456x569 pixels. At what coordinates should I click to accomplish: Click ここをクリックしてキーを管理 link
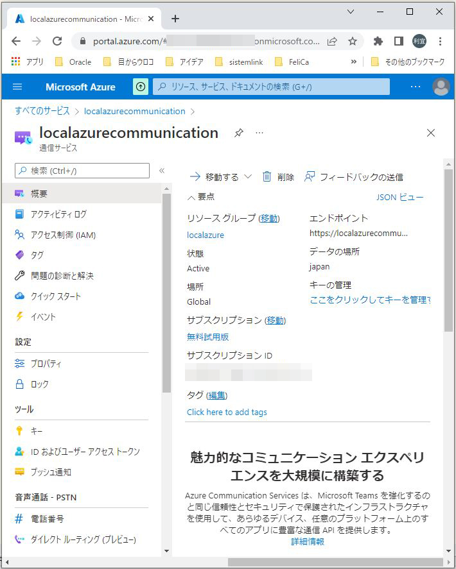pyautogui.click(x=370, y=300)
